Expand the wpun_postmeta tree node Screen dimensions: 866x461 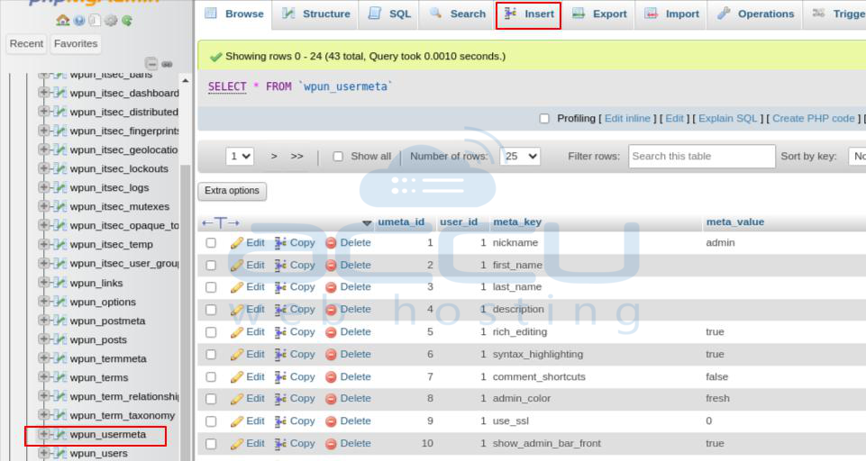point(43,321)
